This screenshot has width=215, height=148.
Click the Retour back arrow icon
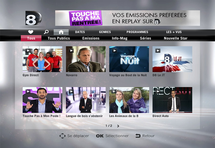[138, 136]
